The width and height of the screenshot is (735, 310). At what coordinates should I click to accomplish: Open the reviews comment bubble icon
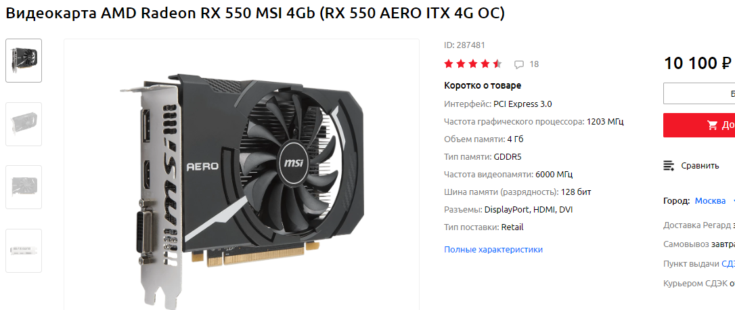pos(519,65)
